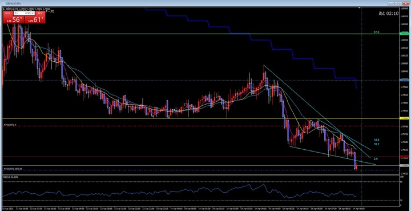Screen dimensions: 411x211
Task: Minimize the GBPAUD chart window
Action: click(x=391, y=3)
